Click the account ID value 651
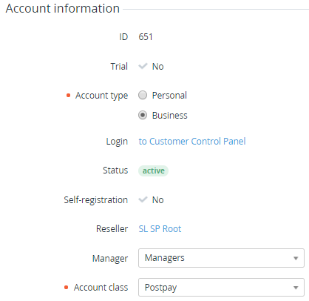Screen dimensions: 309x301 [146, 37]
